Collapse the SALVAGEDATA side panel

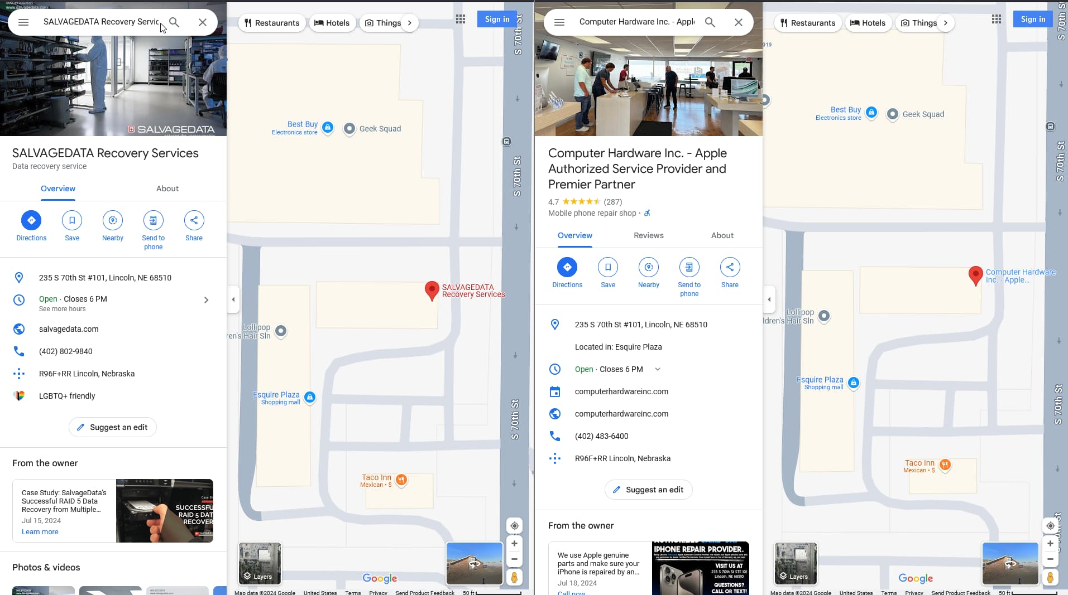233,299
